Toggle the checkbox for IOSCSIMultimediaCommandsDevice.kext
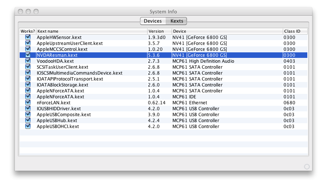This screenshot has height=193, width=327. click(28, 73)
